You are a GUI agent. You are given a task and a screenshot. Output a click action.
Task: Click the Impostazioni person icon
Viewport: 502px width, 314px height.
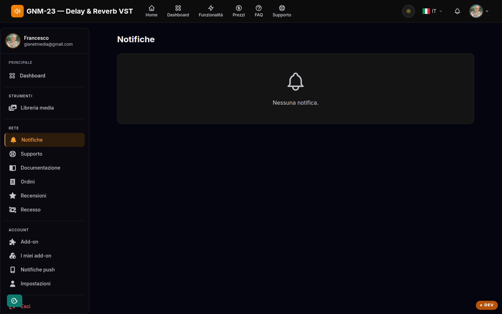coord(13,284)
